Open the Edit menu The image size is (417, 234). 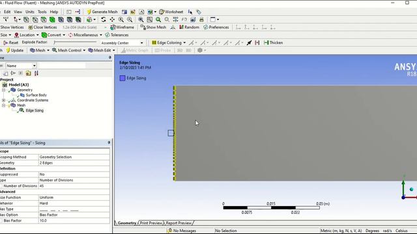point(7,12)
